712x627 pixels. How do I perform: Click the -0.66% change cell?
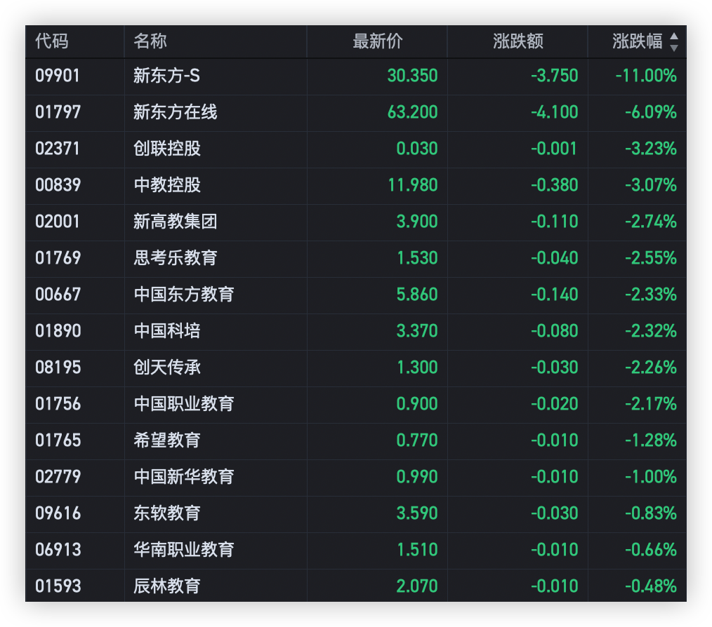pos(651,550)
